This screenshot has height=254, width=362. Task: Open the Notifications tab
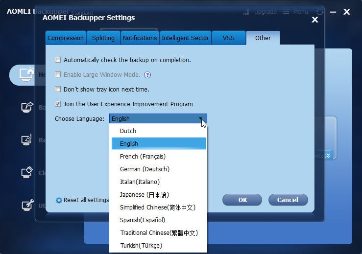coord(140,38)
